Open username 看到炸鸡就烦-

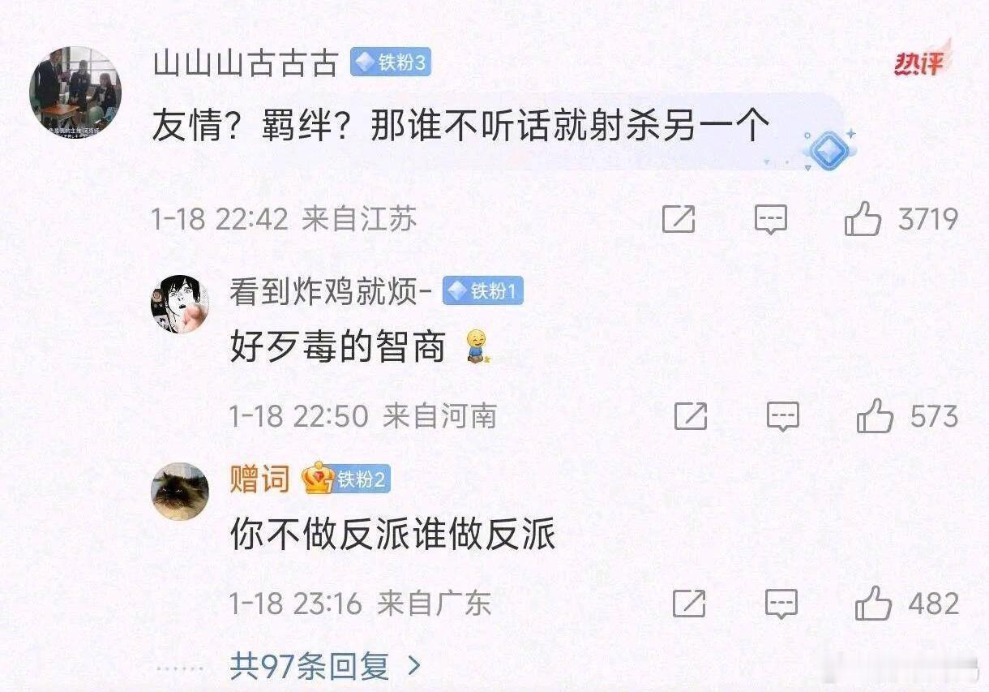(331, 291)
